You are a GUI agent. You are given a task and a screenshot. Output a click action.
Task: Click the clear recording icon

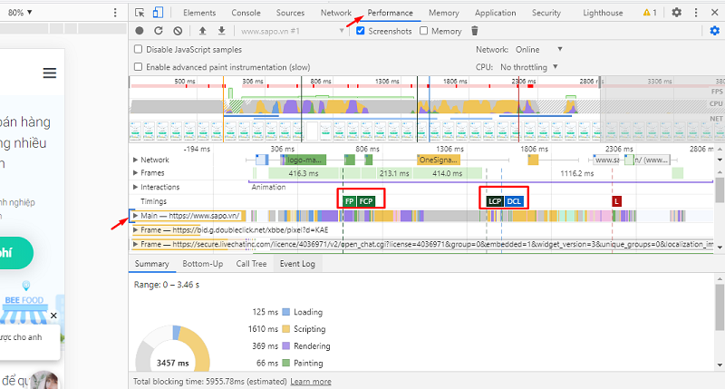pos(178,31)
